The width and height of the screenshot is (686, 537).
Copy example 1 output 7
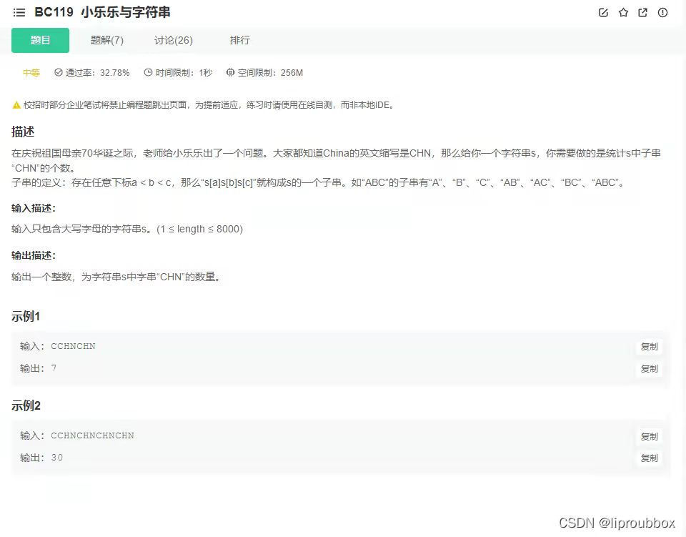tap(650, 369)
